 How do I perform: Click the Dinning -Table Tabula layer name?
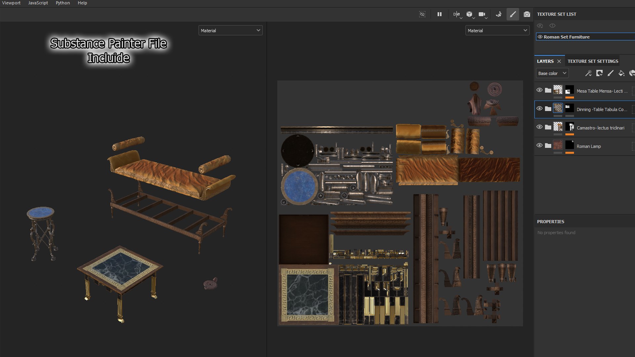pos(602,109)
